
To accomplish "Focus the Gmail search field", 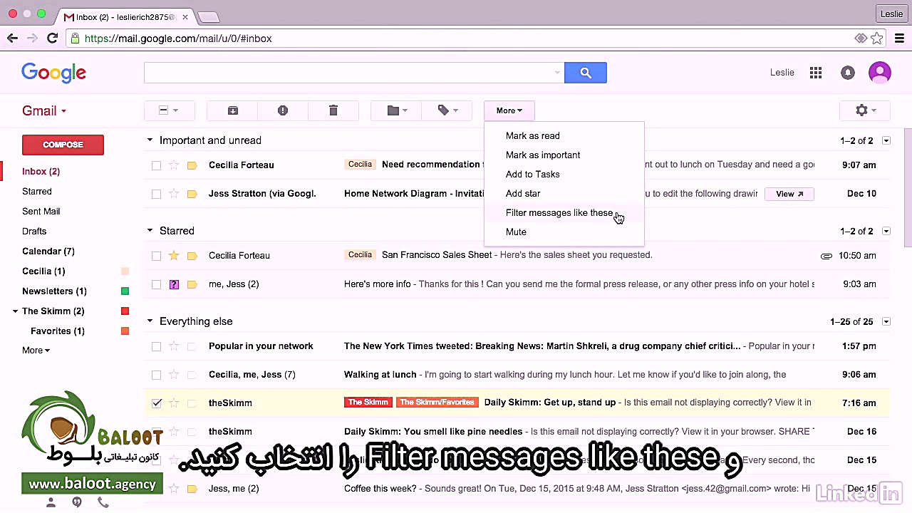I will [x=348, y=73].
